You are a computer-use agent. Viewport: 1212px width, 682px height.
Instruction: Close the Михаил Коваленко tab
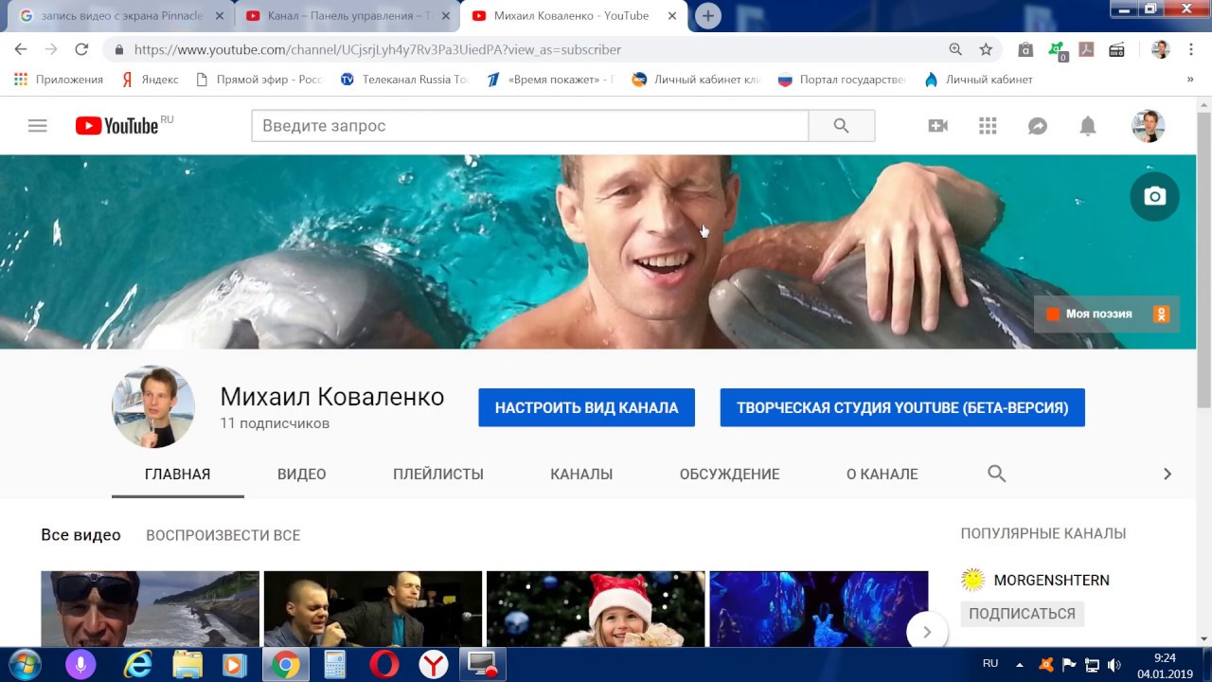point(672,16)
